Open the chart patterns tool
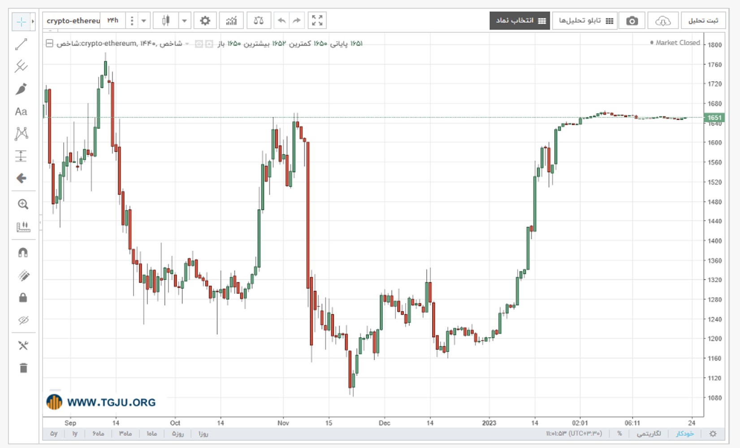The width and height of the screenshot is (740, 448). (x=21, y=134)
